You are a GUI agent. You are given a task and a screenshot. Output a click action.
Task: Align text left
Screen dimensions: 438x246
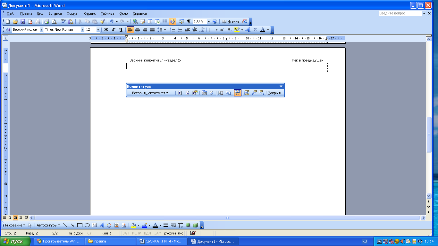click(130, 30)
